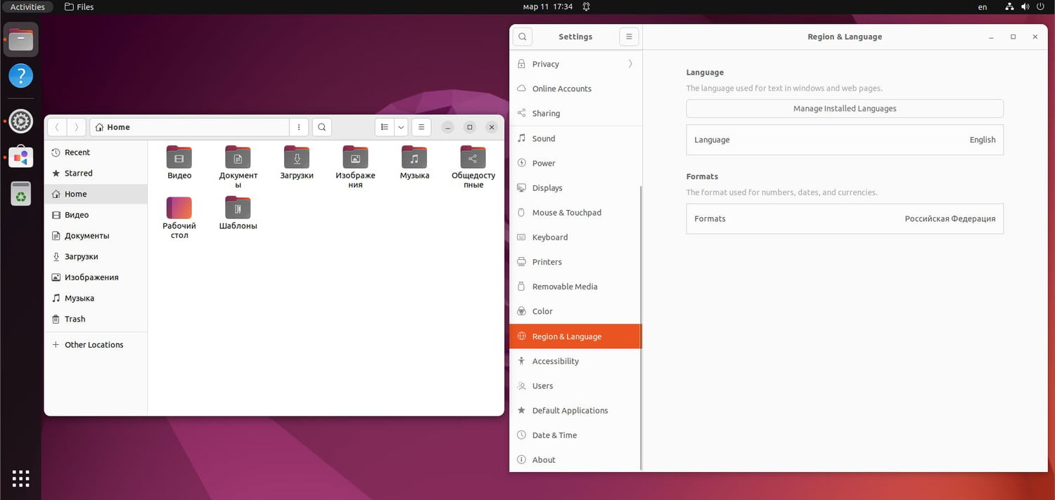Select Keyboard in Settings sidebar
This screenshot has height=500, width=1055.
[x=575, y=237]
